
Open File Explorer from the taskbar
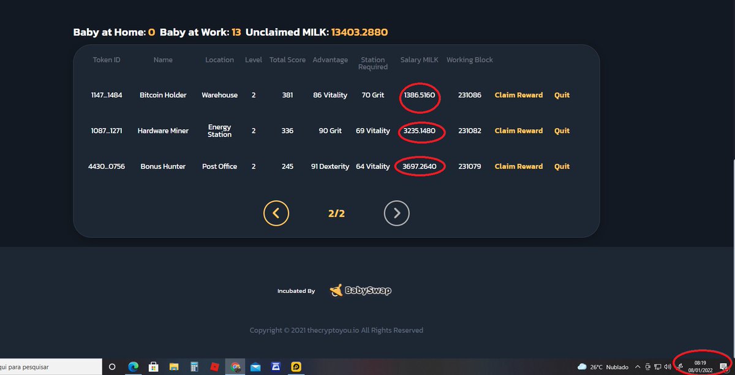[x=174, y=367]
